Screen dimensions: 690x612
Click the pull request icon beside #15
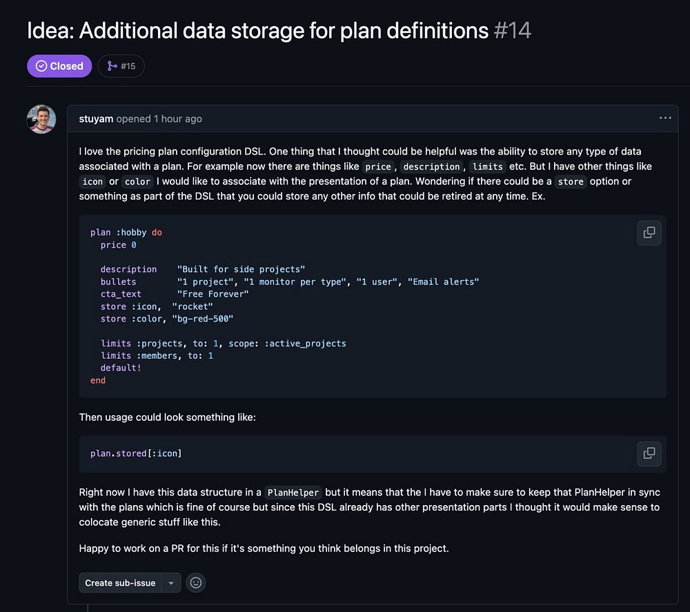click(112, 66)
